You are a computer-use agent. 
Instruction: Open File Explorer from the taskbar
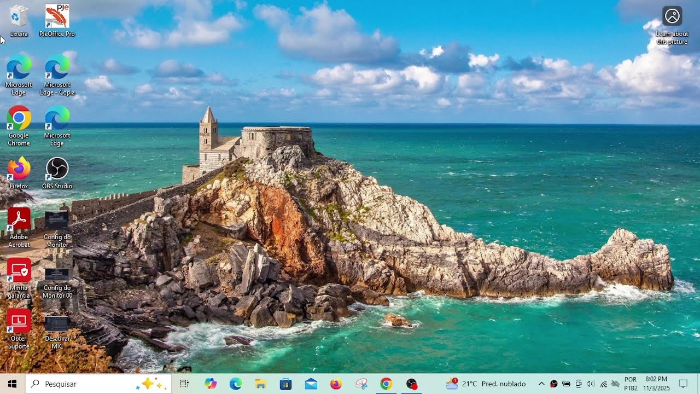pyautogui.click(x=261, y=384)
